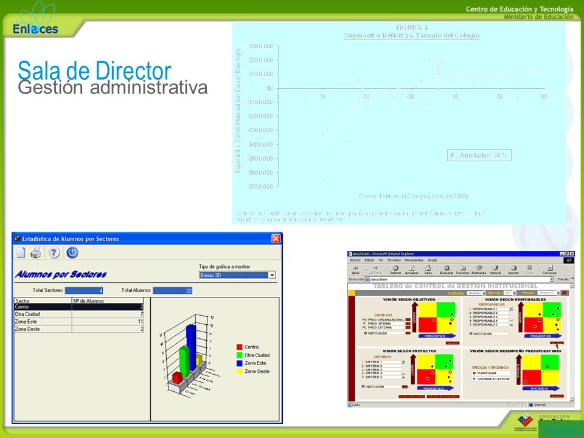Image resolution: width=584 pixels, height=438 pixels.
Task: Click the Sector column header
Action: pos(43,301)
